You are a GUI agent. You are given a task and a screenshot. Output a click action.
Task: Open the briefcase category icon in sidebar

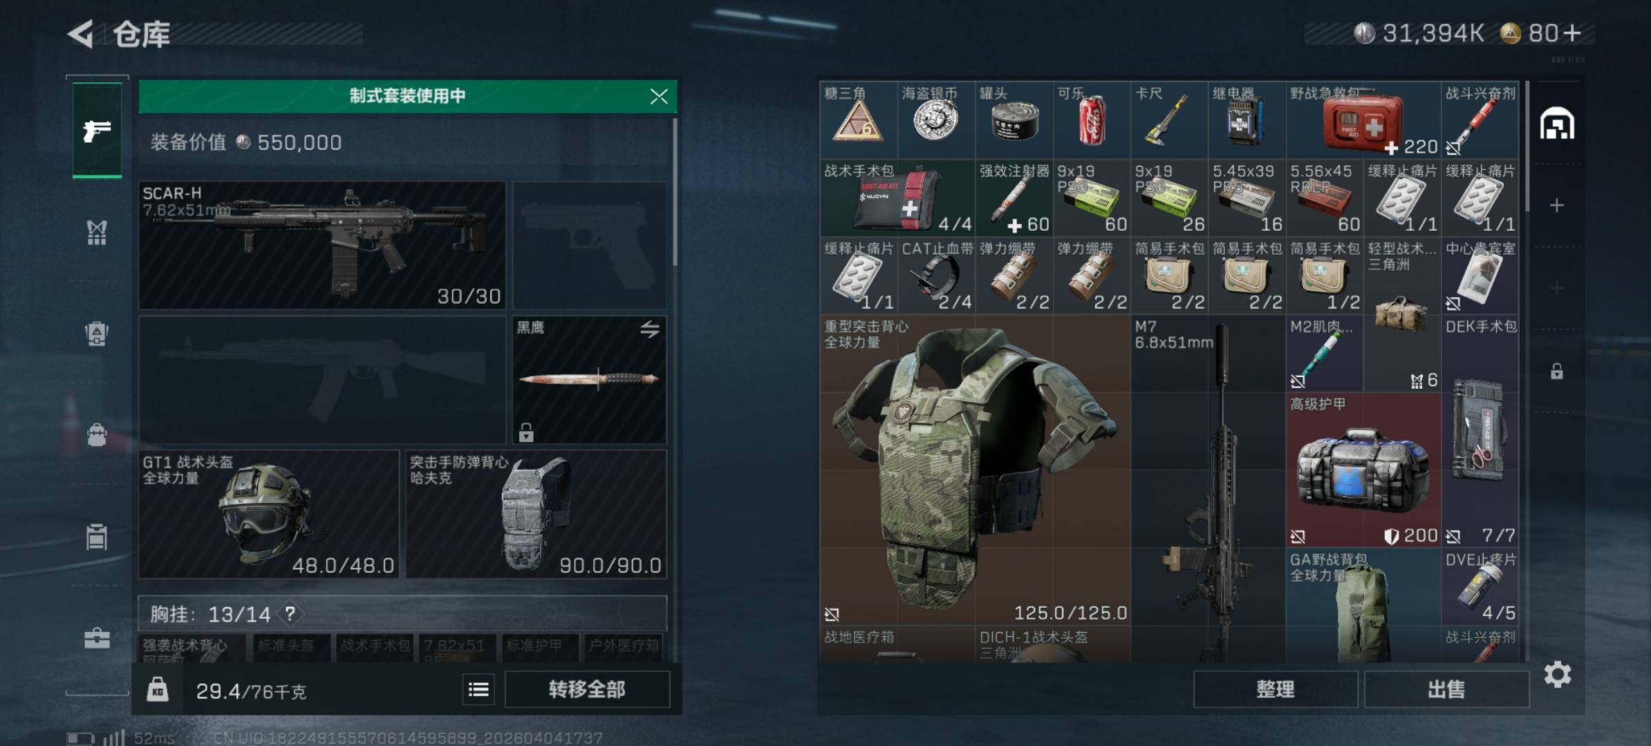point(97,638)
